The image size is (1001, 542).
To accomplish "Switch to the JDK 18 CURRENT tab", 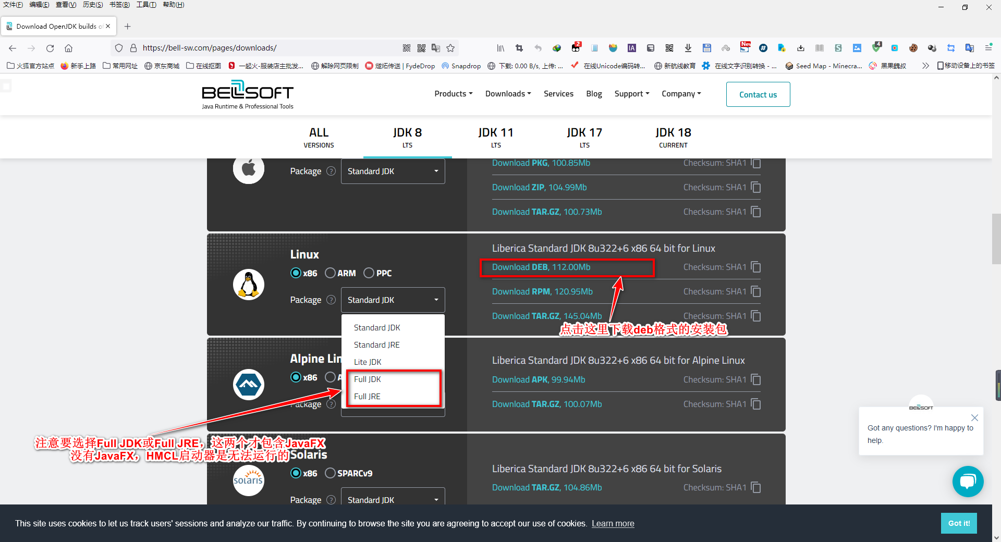I will click(x=674, y=137).
